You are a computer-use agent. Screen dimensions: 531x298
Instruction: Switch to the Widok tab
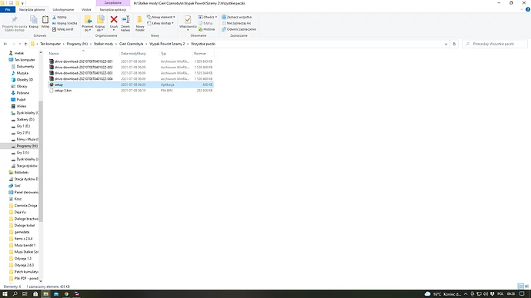86,9
